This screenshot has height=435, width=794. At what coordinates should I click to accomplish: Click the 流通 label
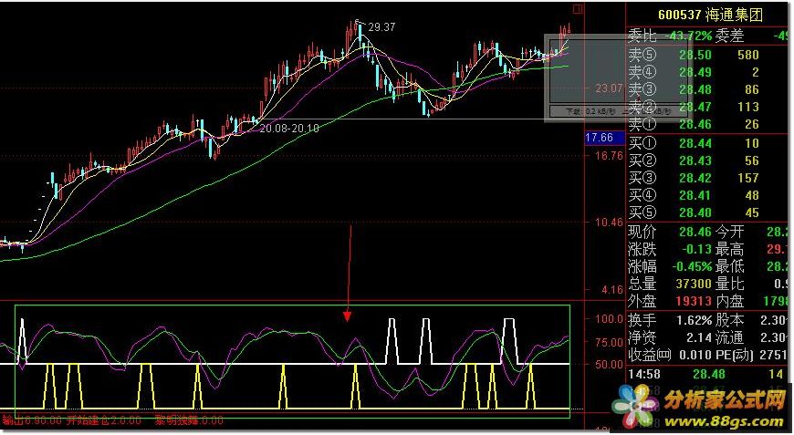pyautogui.click(x=730, y=337)
